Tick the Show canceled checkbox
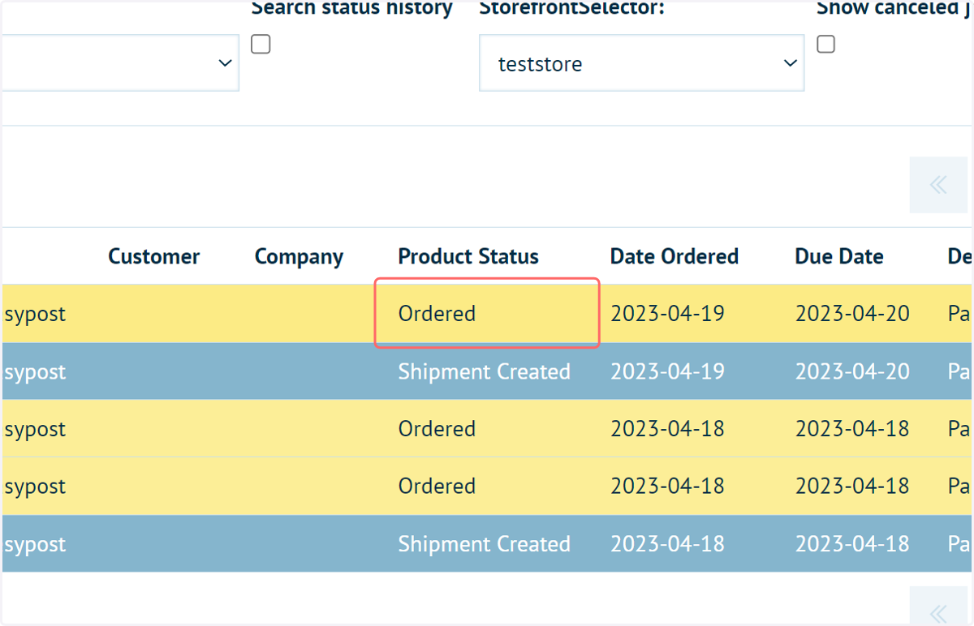The height and width of the screenshot is (626, 974). (x=825, y=45)
